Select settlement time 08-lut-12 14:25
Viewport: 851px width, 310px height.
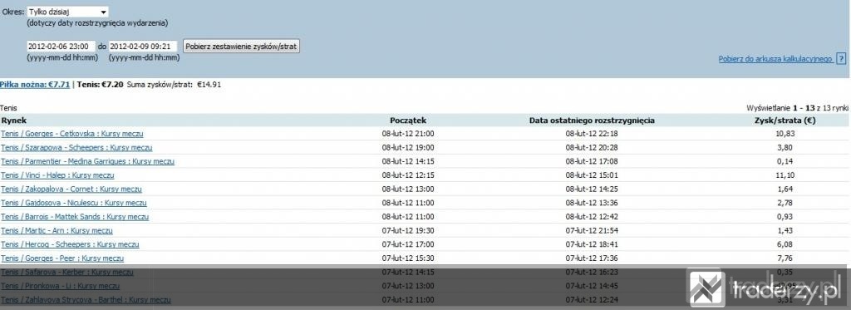(x=592, y=189)
